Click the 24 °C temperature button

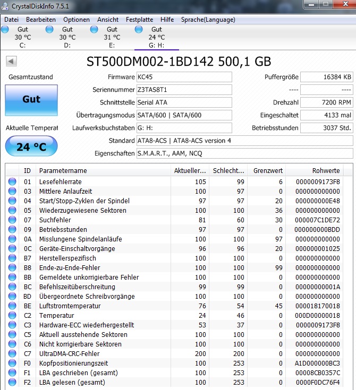point(31,146)
